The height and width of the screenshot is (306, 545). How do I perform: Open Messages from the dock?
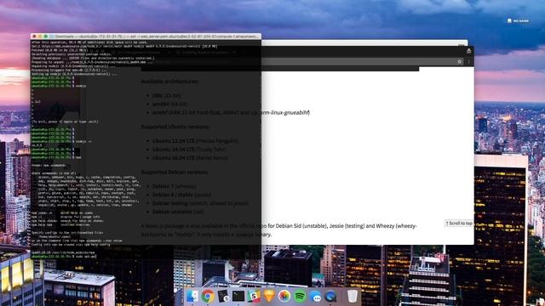(315, 297)
